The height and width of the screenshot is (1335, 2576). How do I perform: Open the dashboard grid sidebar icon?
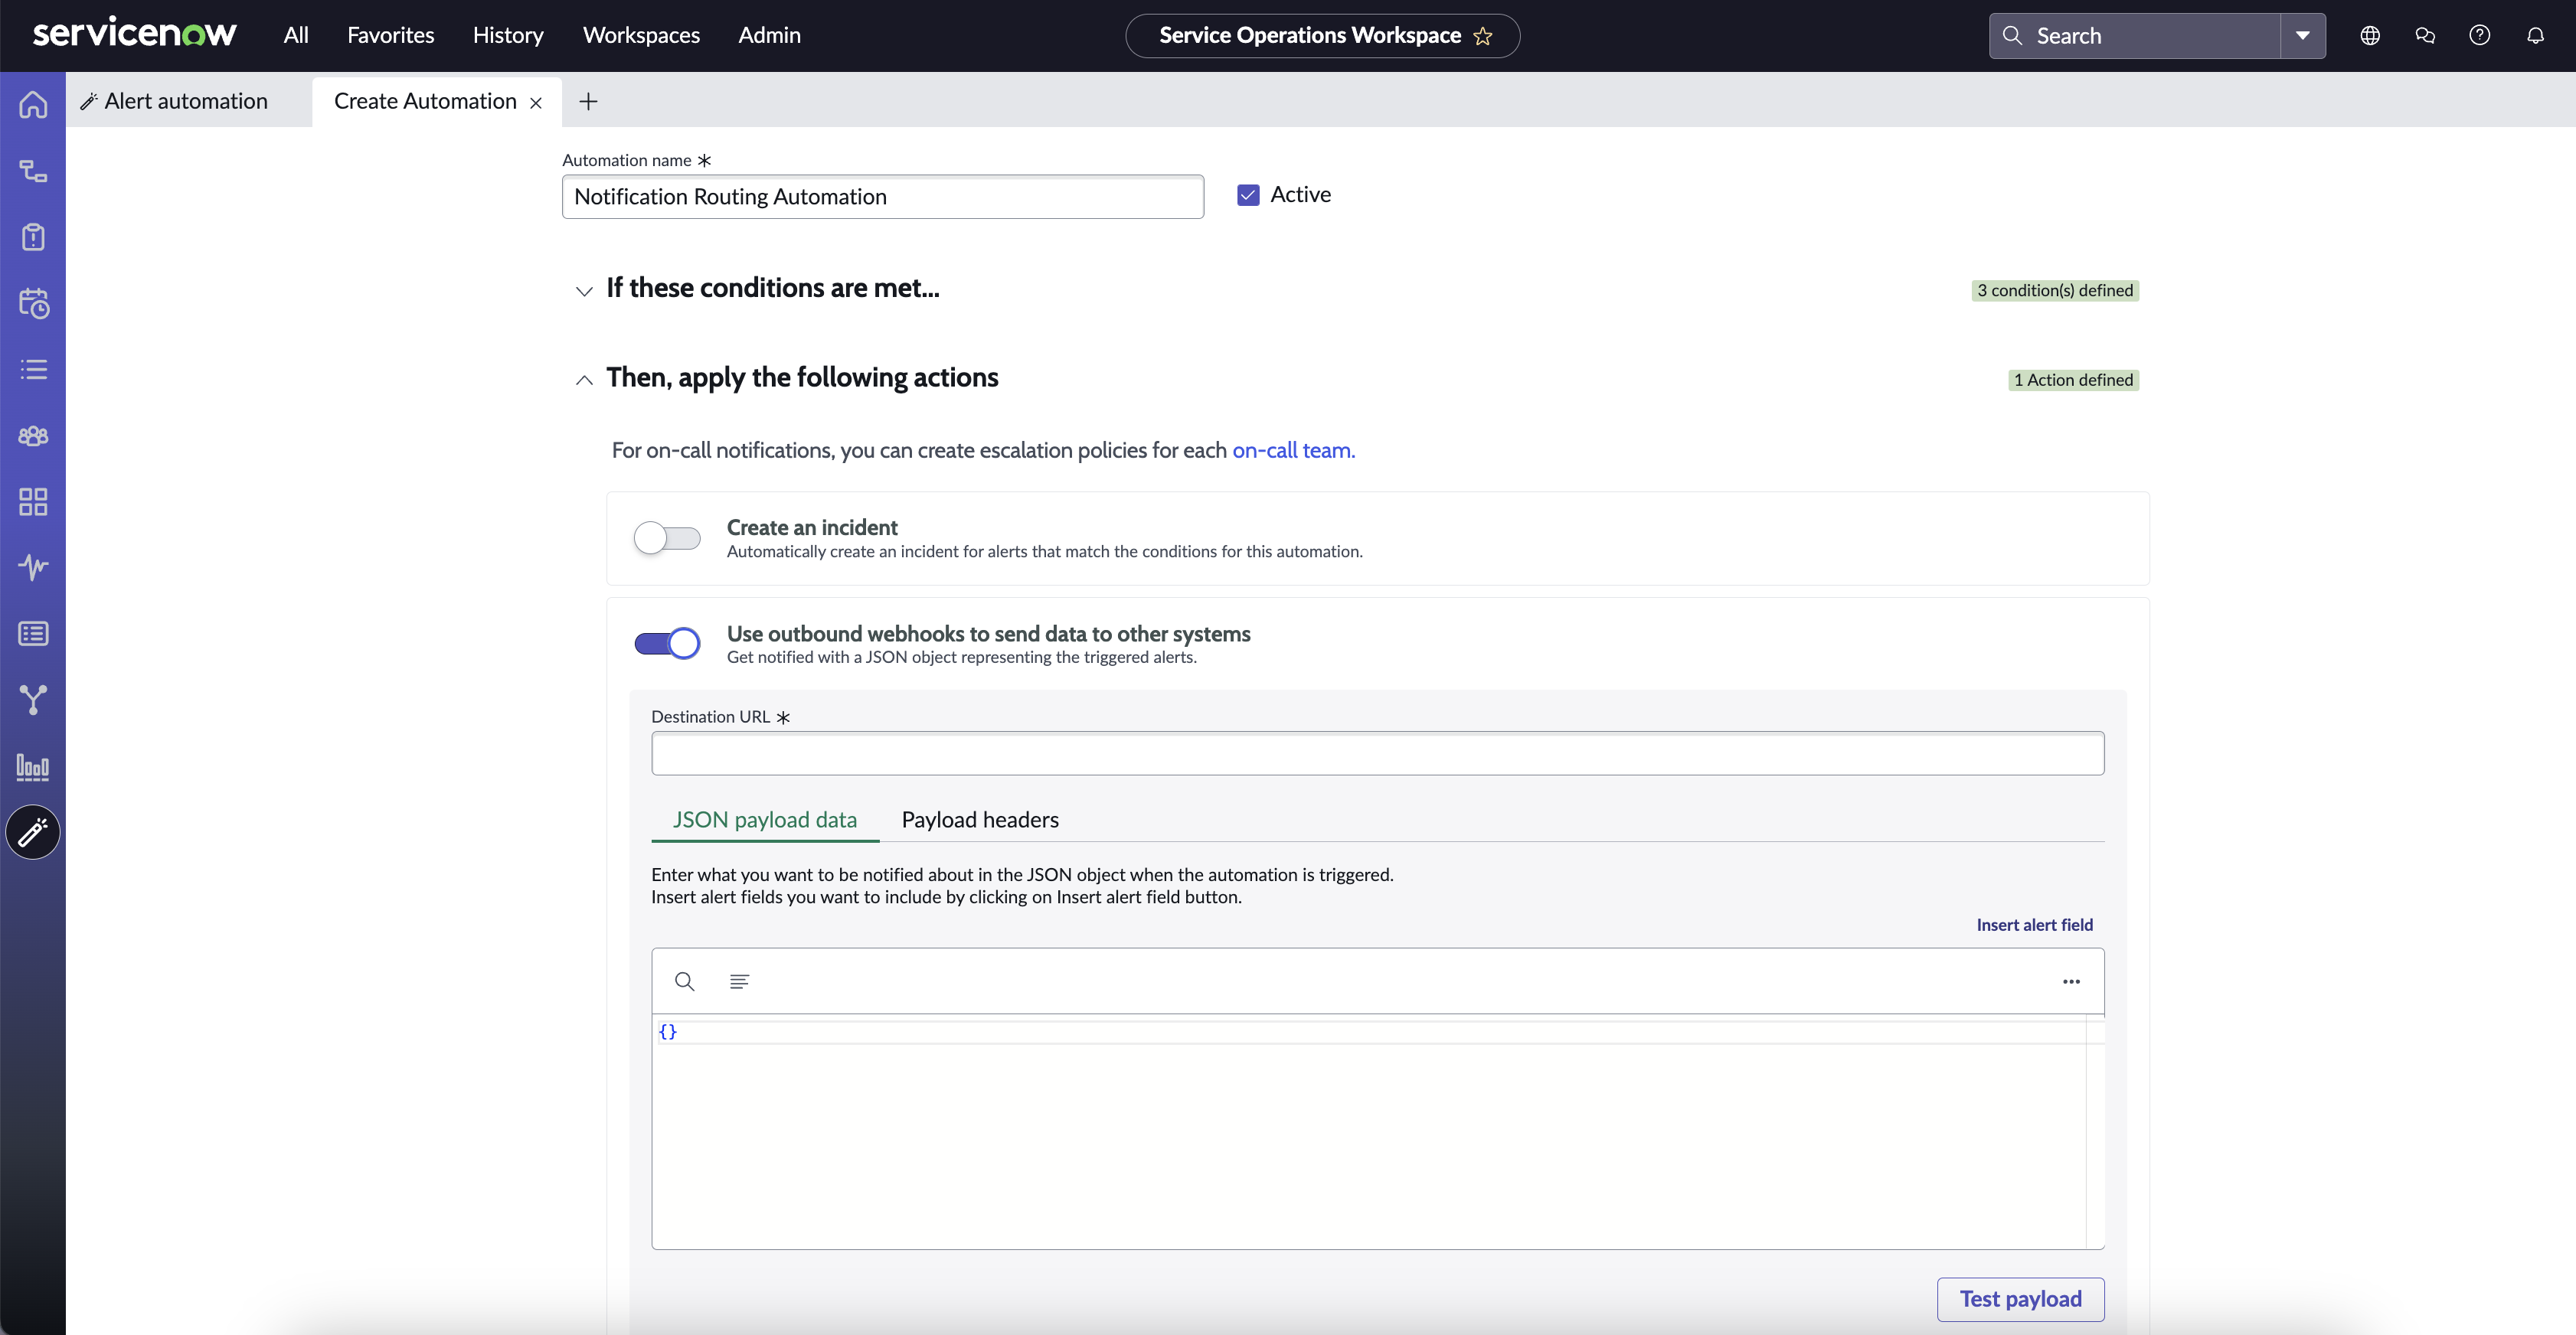[33, 502]
